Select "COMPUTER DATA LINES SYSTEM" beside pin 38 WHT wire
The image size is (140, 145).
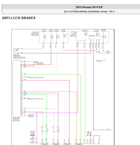(x=32, y=116)
